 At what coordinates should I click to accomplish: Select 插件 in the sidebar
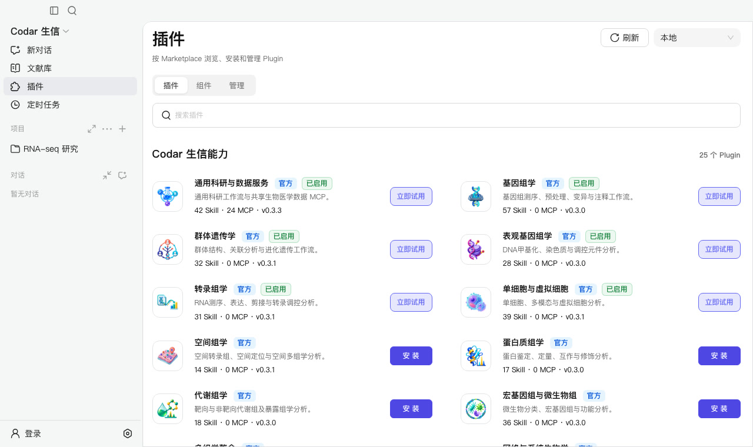tap(71, 86)
